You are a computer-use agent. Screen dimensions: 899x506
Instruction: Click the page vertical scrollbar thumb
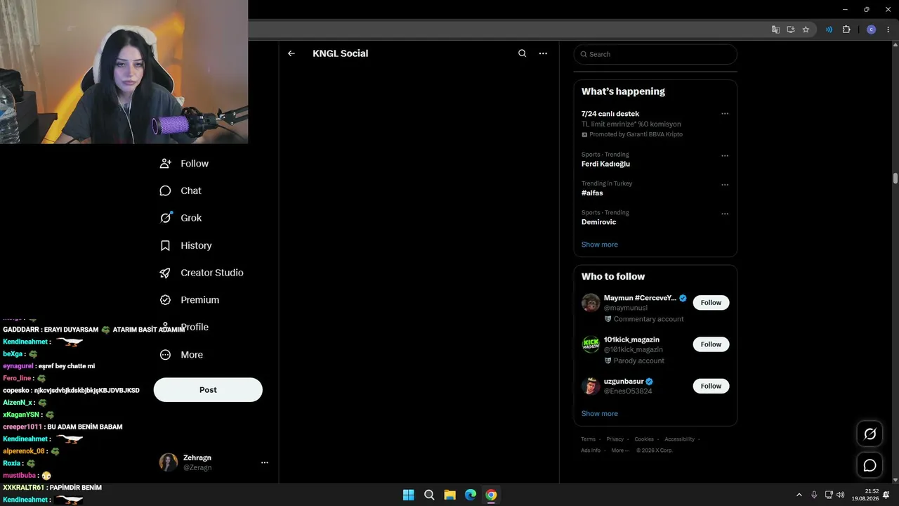(x=895, y=178)
